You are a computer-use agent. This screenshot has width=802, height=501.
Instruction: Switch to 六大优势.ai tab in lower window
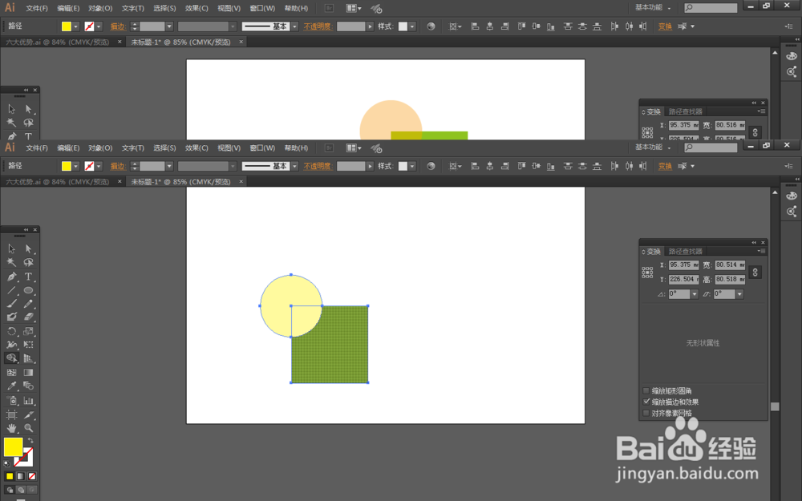(x=57, y=181)
